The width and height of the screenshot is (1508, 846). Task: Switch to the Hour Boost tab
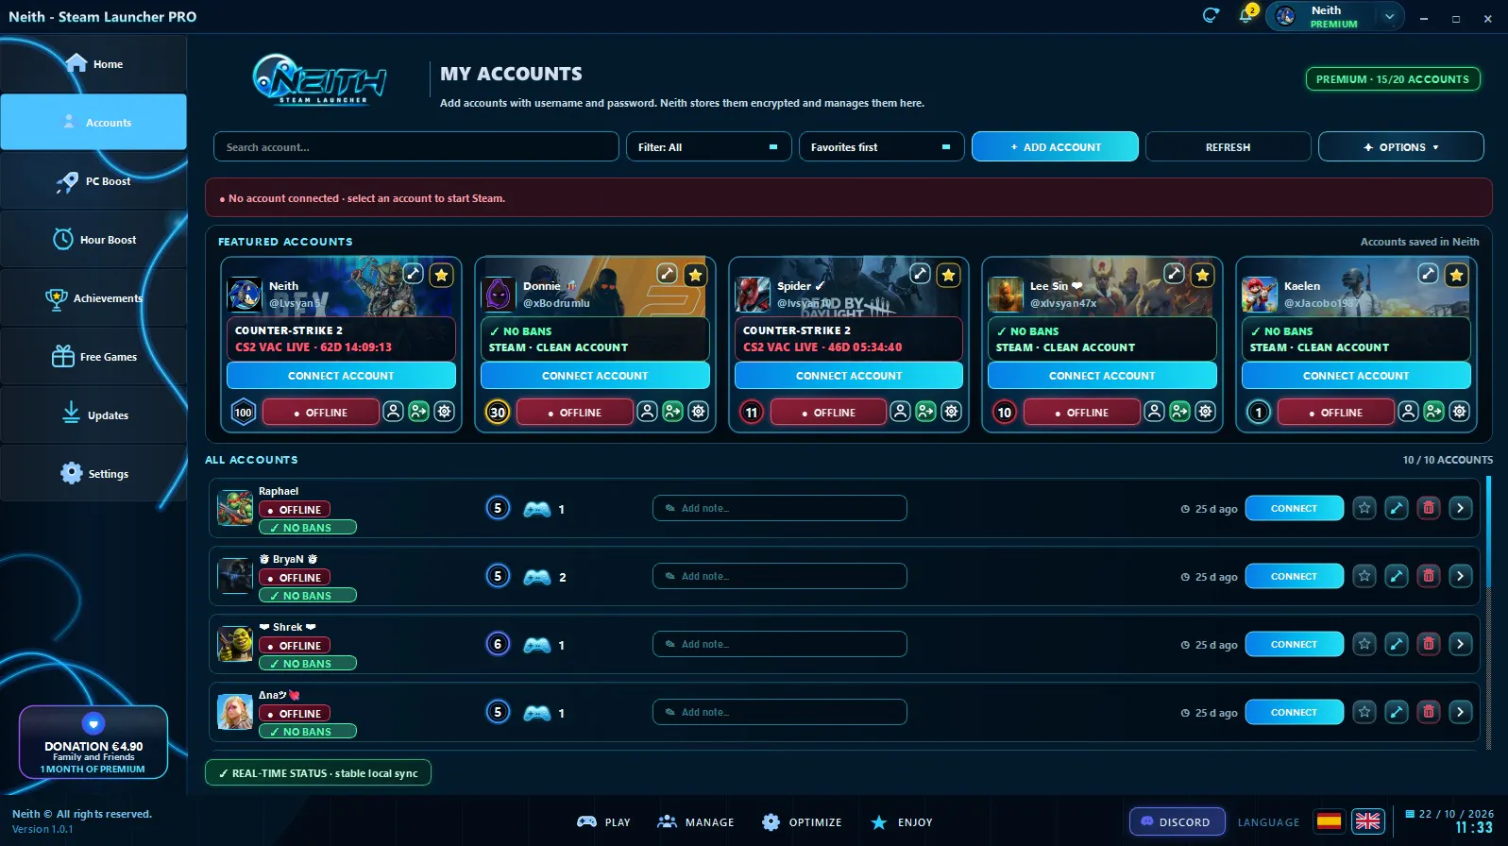coord(93,240)
